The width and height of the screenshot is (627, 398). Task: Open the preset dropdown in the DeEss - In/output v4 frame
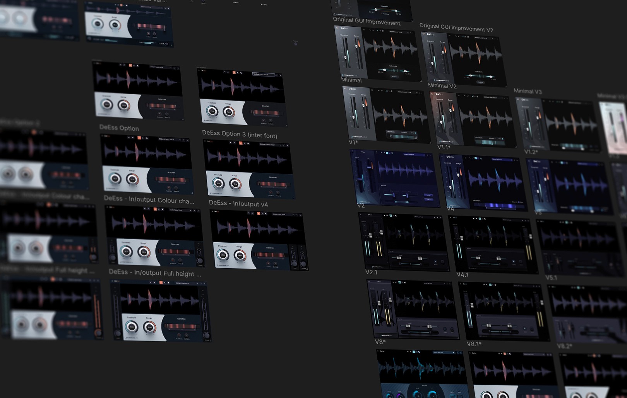[283, 214]
